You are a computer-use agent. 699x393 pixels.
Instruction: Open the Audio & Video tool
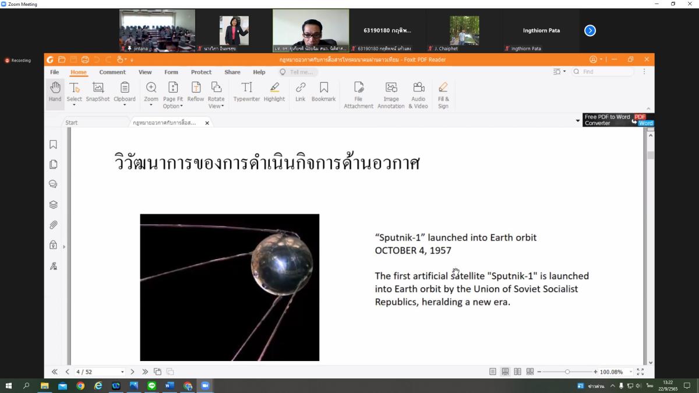coord(418,95)
